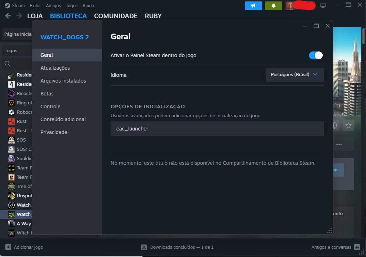Select the Geral settings section
The width and height of the screenshot is (366, 257).
coord(67,55)
